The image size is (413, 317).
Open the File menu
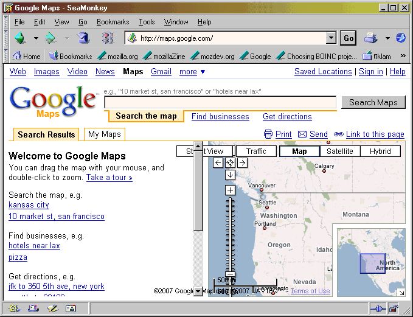[x=19, y=22]
